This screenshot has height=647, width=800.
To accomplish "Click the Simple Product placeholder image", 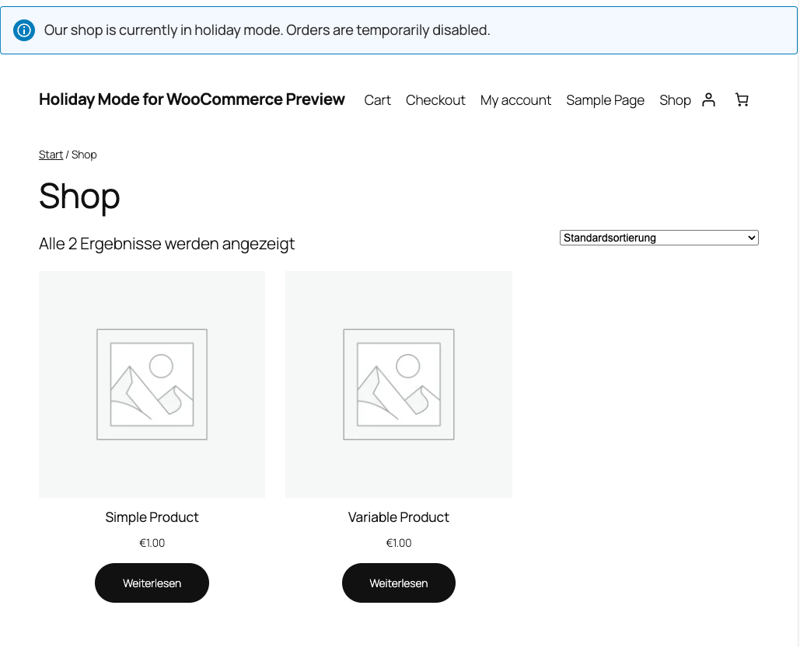I will pos(152,384).
